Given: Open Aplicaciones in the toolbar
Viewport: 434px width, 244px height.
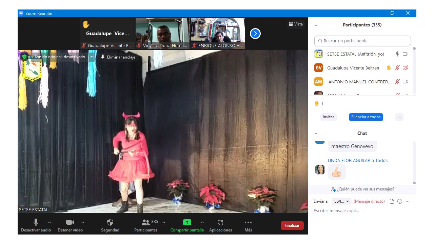Looking at the screenshot, I should pos(220,225).
